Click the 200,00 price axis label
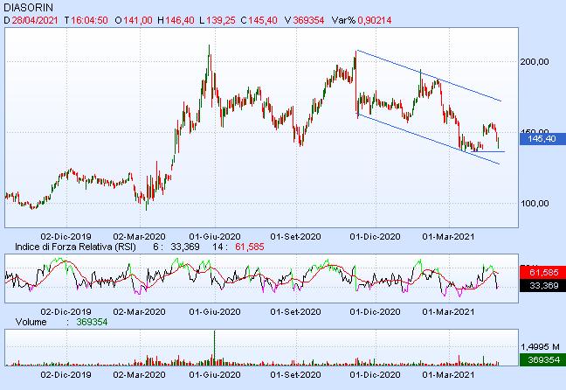Image resolution: width=566 pixels, height=390 pixels. (x=535, y=62)
